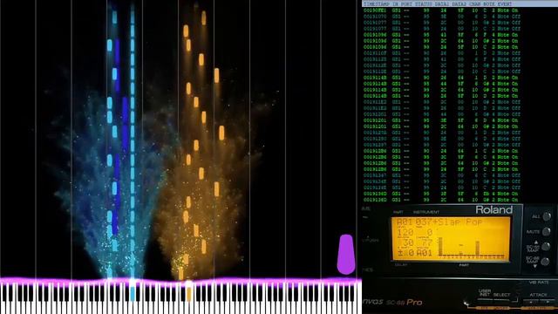Click the VIB RATE label
The image size is (558, 314).
coord(539,283)
